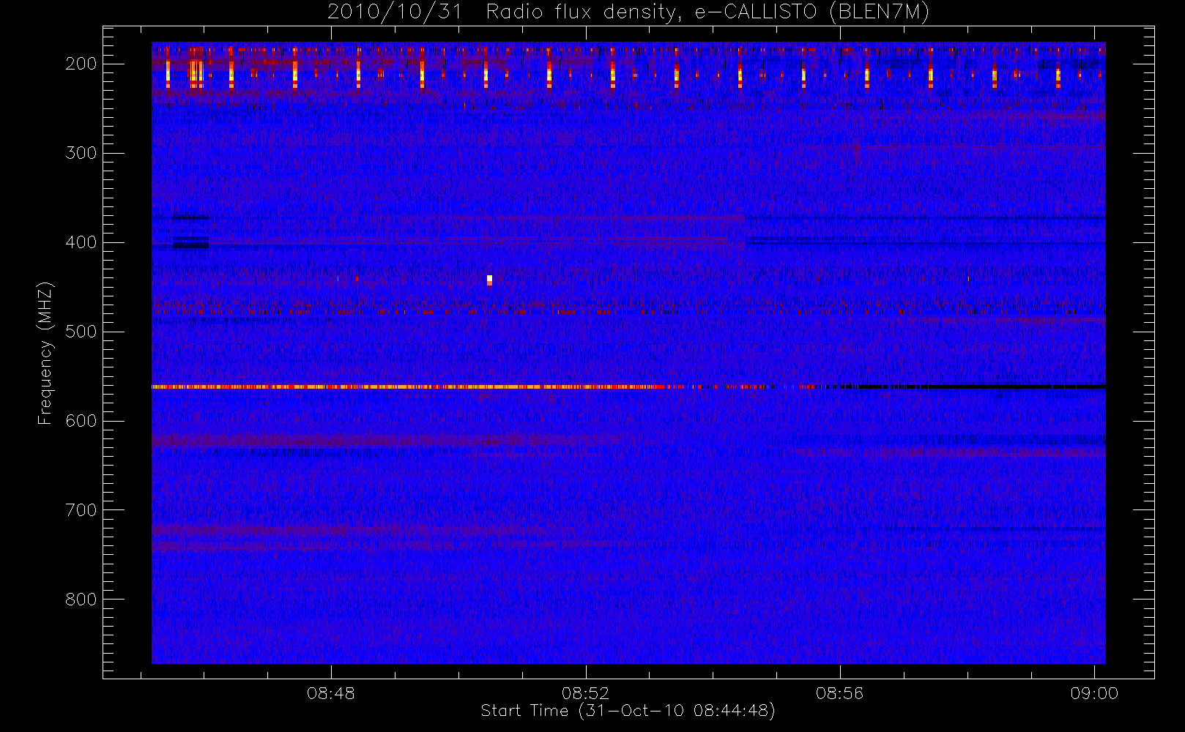
Task: Click the 08:48 time tick label
Action: point(331,693)
